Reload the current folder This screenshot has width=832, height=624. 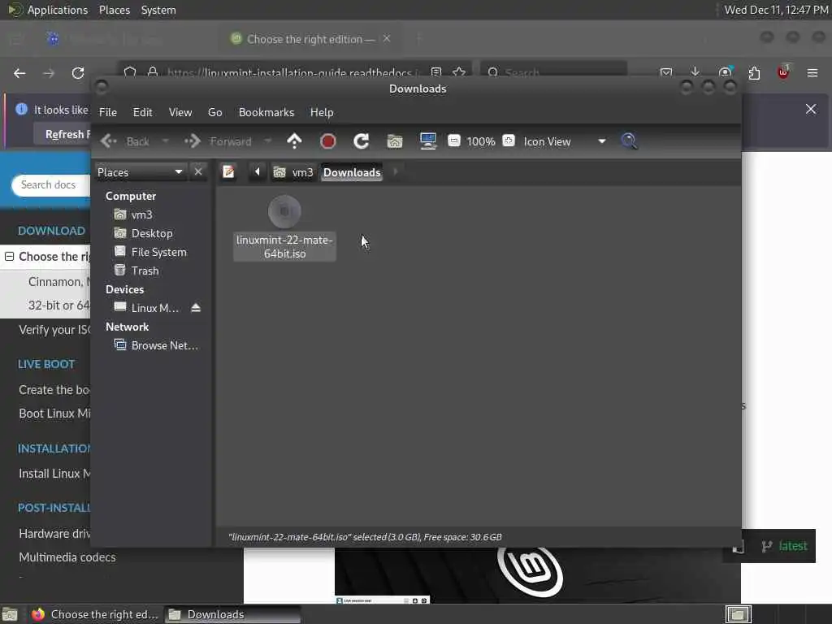click(362, 141)
